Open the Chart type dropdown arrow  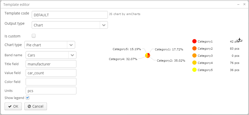[x=71, y=45]
